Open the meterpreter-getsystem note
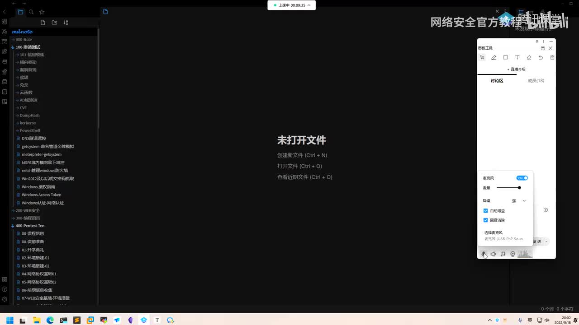Image resolution: width=579 pixels, height=325 pixels. [41, 154]
